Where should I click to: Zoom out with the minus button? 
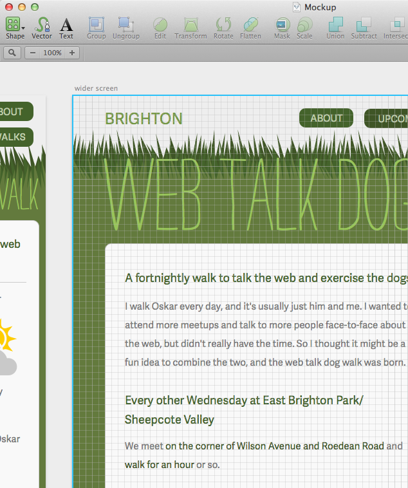click(33, 53)
